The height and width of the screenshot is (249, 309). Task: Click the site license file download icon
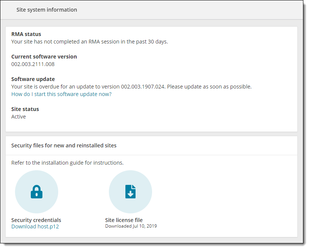(x=130, y=192)
